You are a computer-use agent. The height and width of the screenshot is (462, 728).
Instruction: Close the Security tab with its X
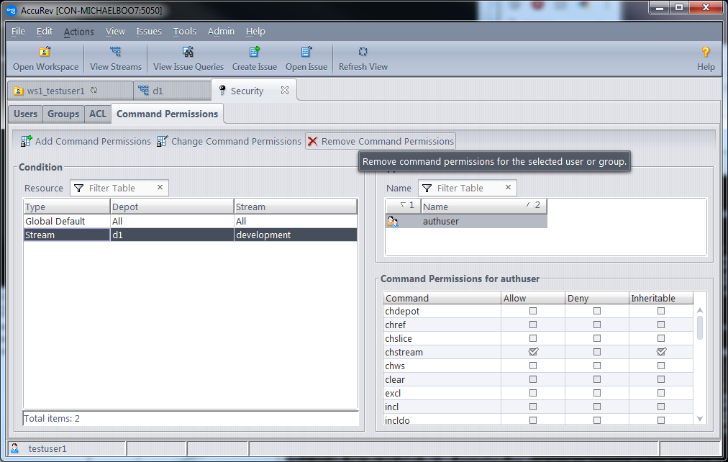click(x=284, y=91)
